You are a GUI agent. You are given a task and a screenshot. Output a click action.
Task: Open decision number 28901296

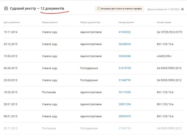(124, 104)
